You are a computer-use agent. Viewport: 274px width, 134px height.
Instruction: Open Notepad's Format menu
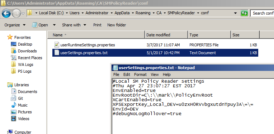[x=140, y=74]
